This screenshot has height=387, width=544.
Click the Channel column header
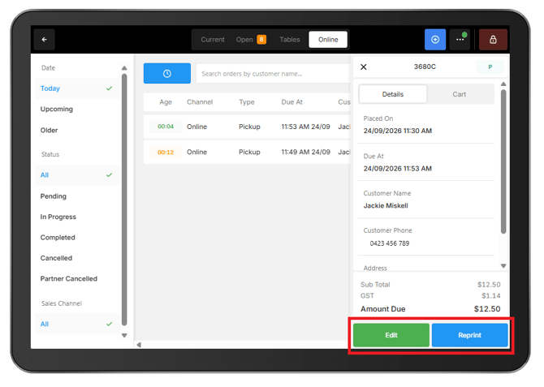[x=200, y=102]
